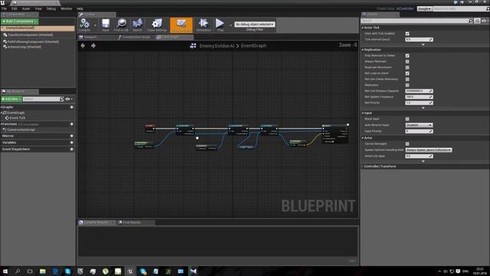Toggle Start with Tick Enabled checkbox
Screen dimensions: 490x276
[407, 34]
